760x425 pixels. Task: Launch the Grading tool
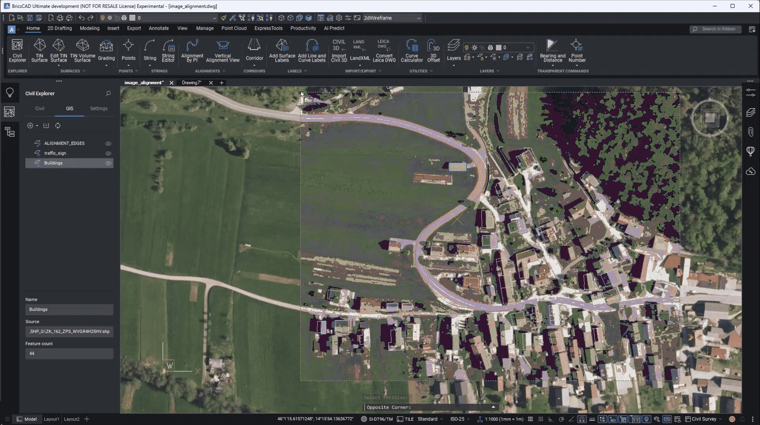coord(106,51)
